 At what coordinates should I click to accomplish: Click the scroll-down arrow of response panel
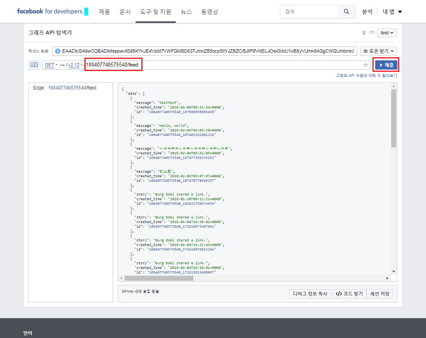click(394, 271)
